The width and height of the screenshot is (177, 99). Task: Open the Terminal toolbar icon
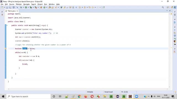pos(14,7)
